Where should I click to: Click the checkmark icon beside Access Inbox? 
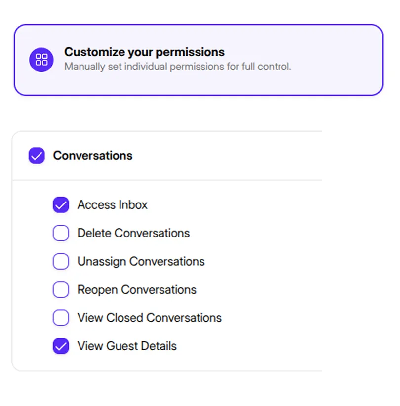tap(61, 204)
